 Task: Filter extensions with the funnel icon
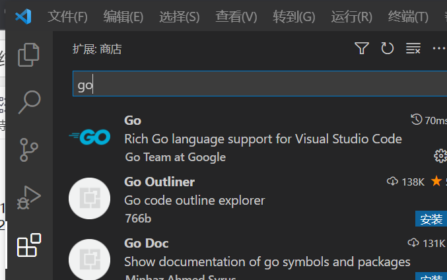pyautogui.click(x=362, y=48)
